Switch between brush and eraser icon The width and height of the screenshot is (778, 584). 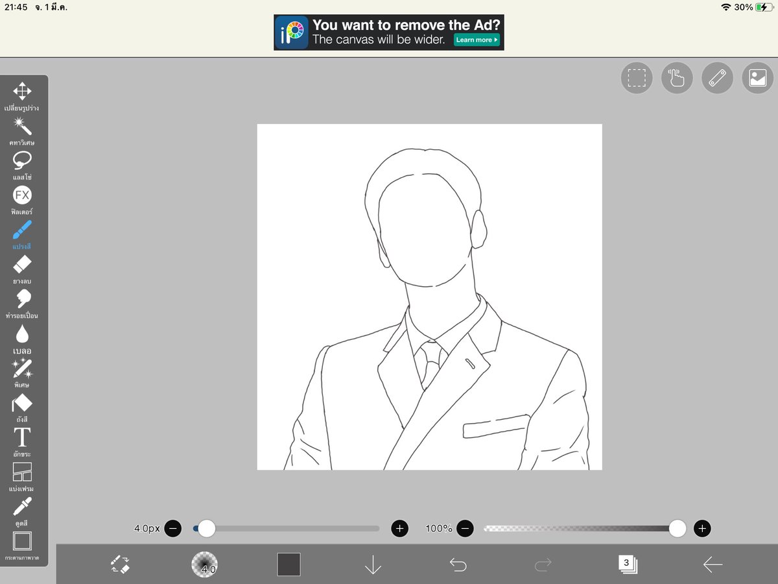pyautogui.click(x=120, y=564)
